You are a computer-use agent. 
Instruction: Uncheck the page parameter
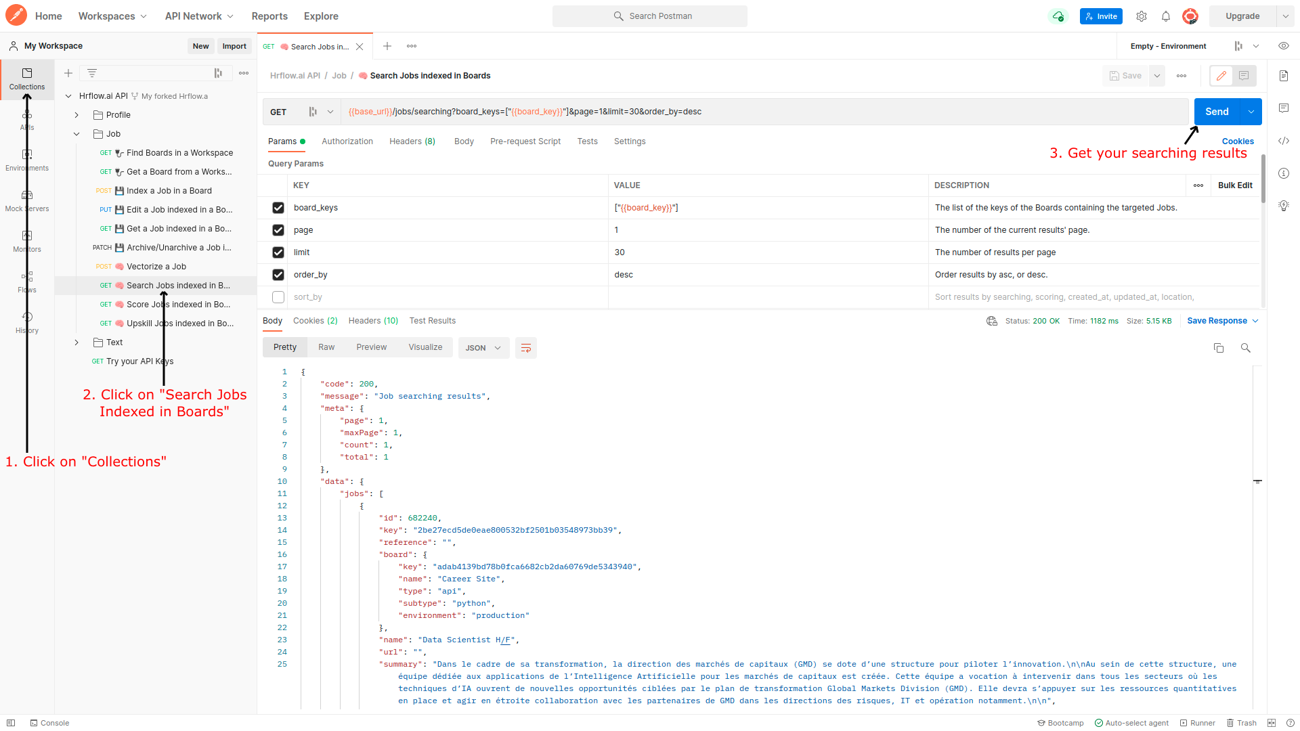pyautogui.click(x=278, y=230)
